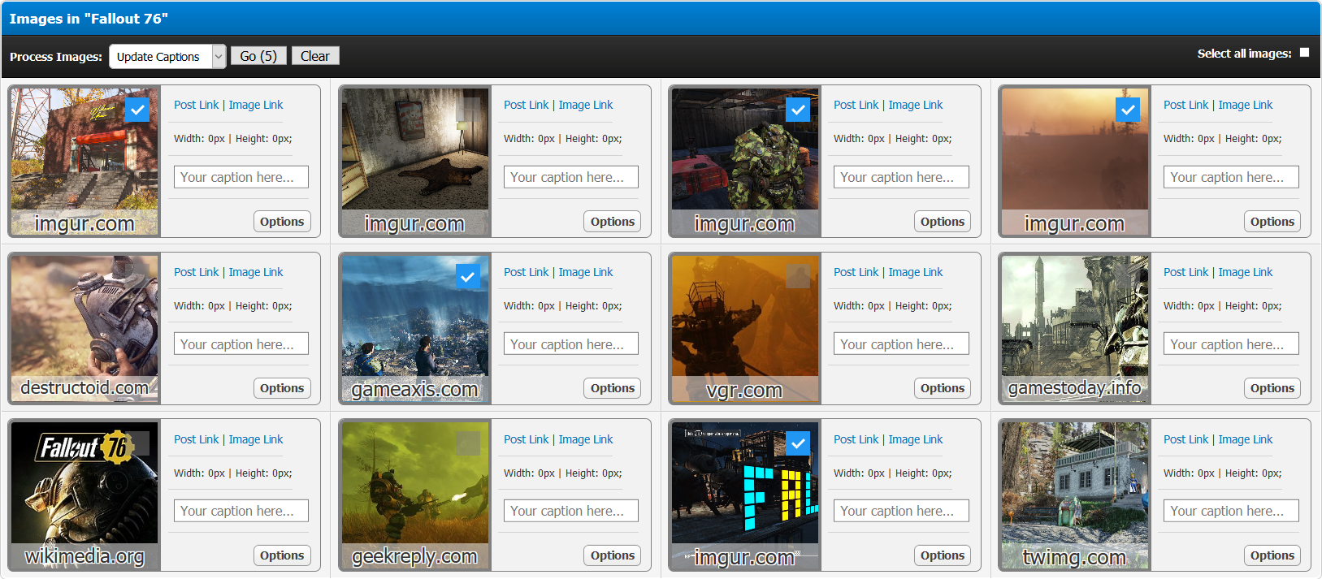This screenshot has height=579, width=1322.
Task: Follow Image Link on the gamestoday.info card
Action: tap(1246, 272)
